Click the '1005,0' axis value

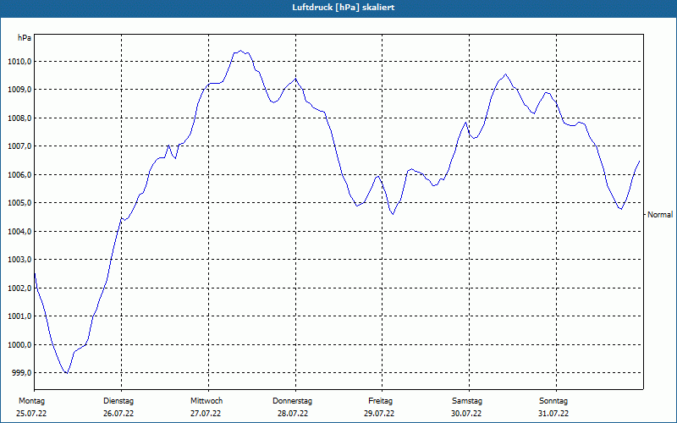pyautogui.click(x=19, y=203)
